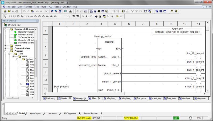Switch to the Watchpoint section tab
The height and width of the screenshot is (121, 213).
click(x=186, y=98)
